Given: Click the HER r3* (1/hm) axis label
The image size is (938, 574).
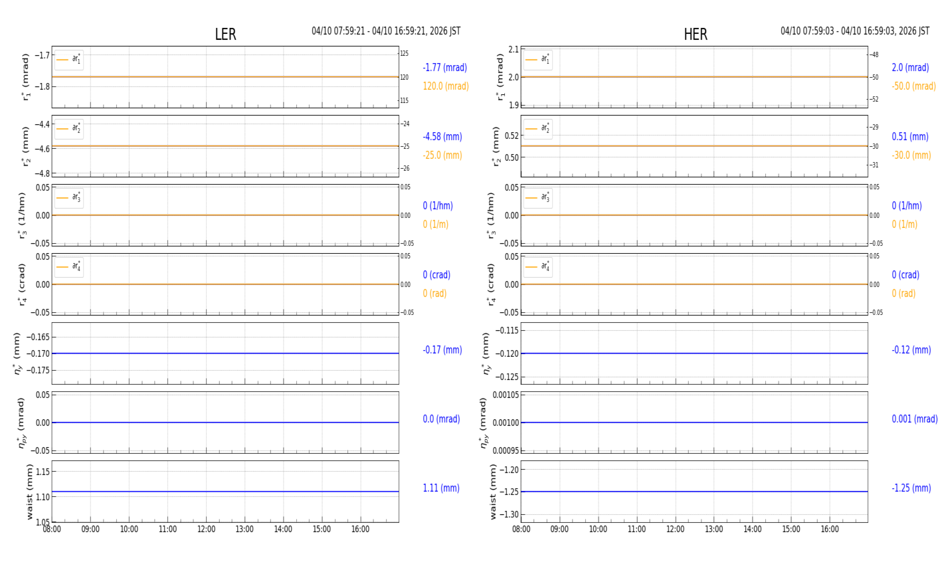Looking at the screenshot, I should 491,215.
